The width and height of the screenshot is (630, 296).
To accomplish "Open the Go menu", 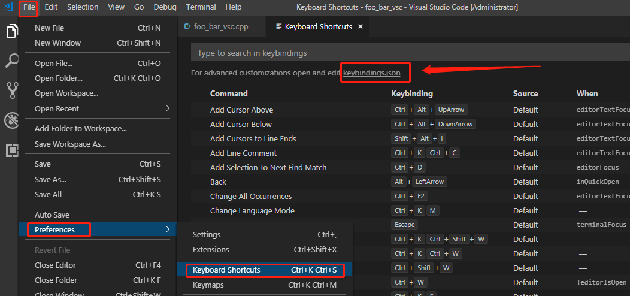I will [139, 7].
